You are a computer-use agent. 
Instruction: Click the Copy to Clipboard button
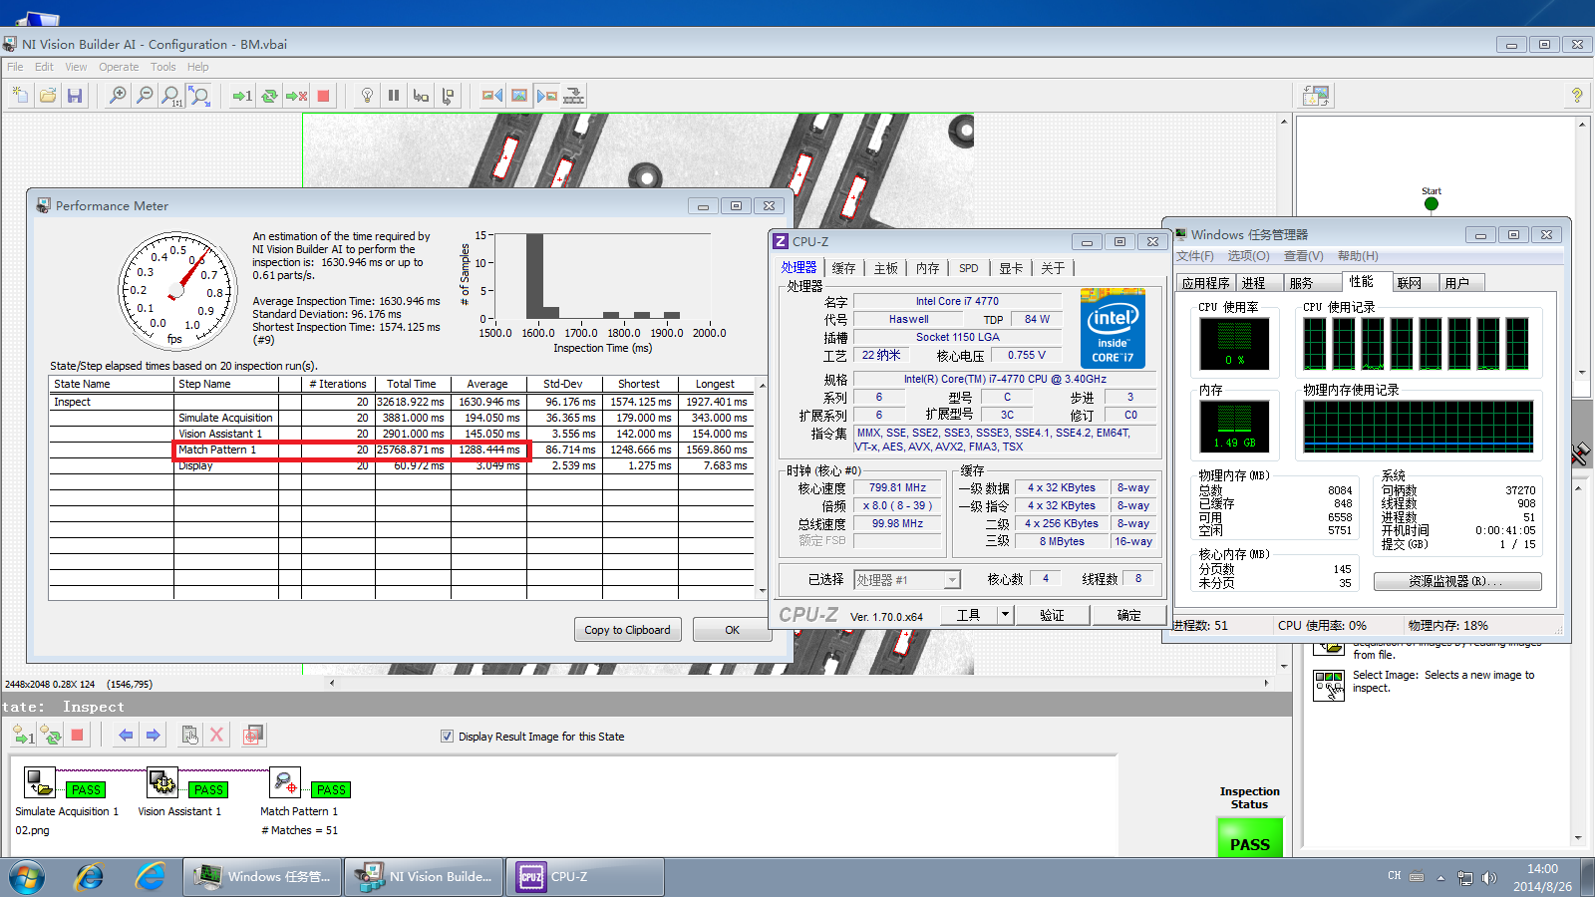point(627,630)
